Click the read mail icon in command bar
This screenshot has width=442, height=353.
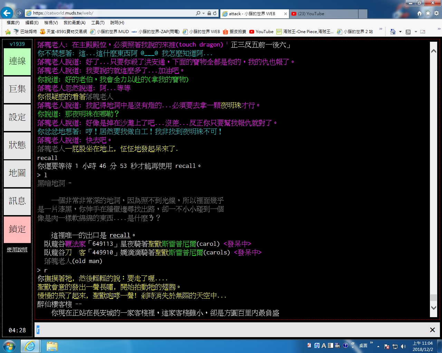(x=423, y=32)
